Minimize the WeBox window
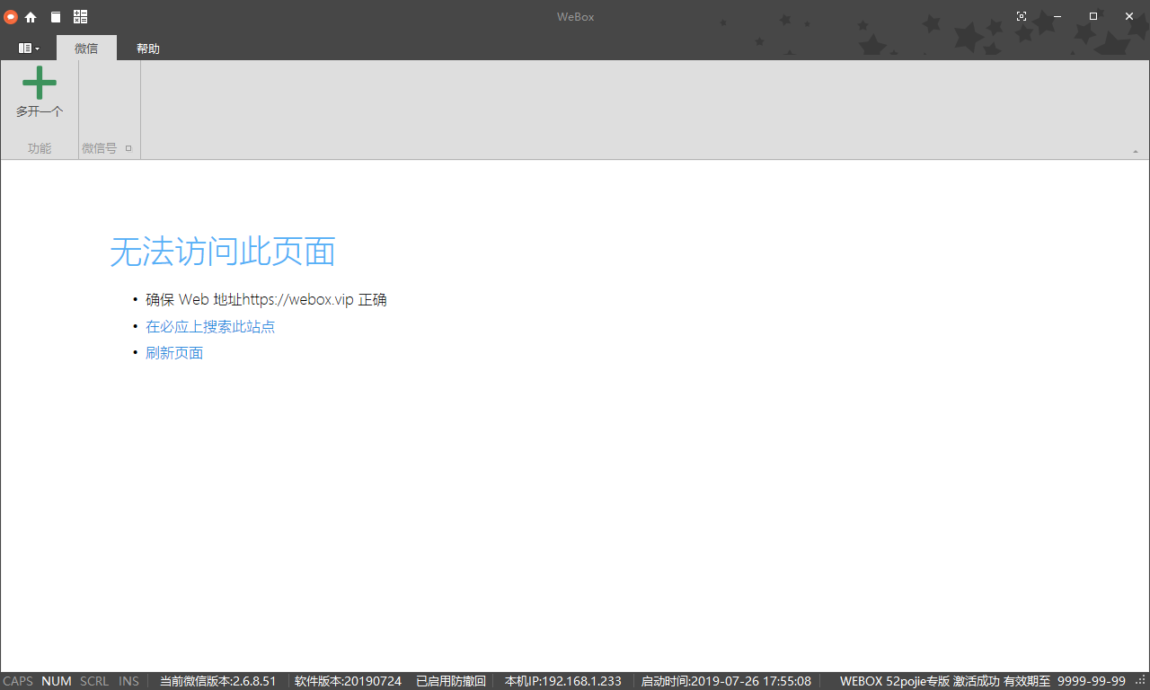The image size is (1150, 690). pos(1057,16)
